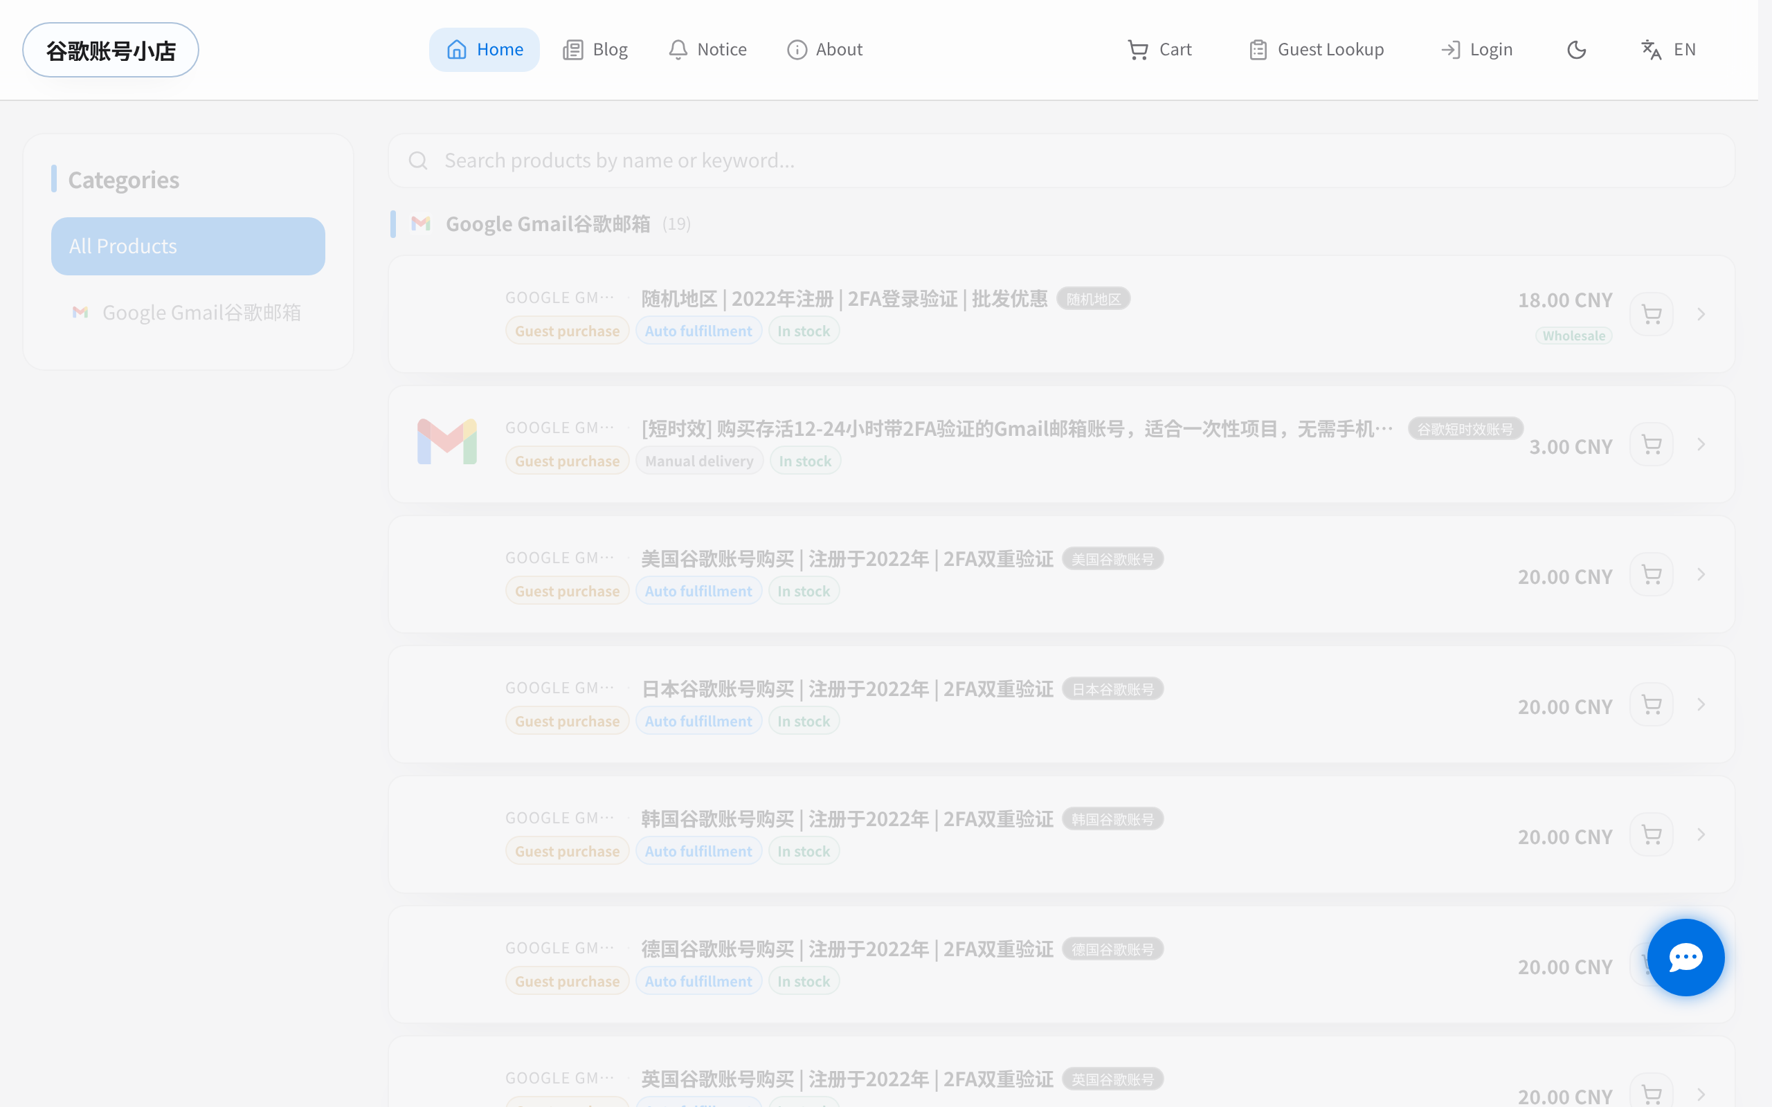Screen dimensions: 1772x1107
Task: Expand the 英国谷歌账号购买 product details arrow
Action: tap(1701, 1095)
